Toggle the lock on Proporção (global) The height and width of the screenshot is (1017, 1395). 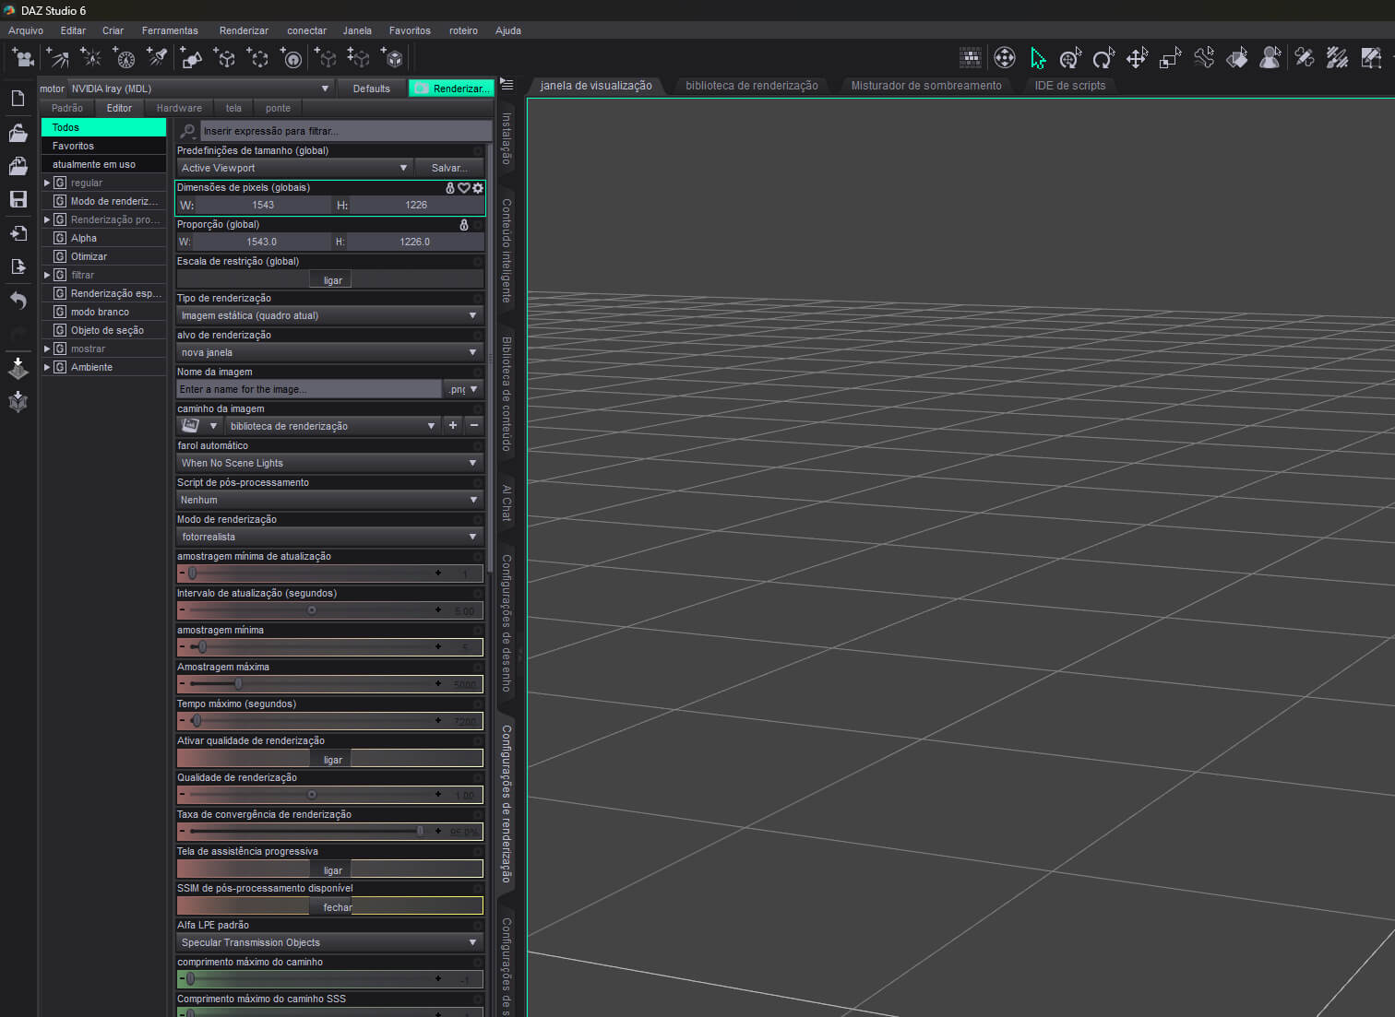point(464,225)
